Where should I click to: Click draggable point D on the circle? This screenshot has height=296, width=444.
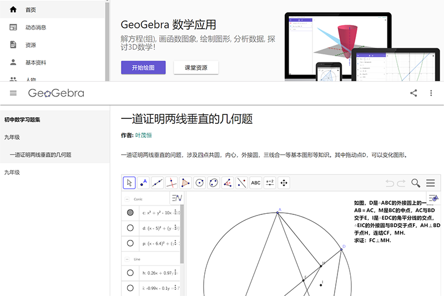coord(341,249)
